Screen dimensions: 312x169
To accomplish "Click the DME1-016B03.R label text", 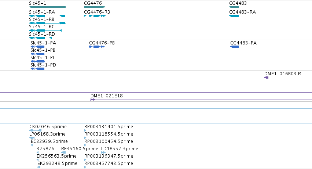I will [283, 74].
